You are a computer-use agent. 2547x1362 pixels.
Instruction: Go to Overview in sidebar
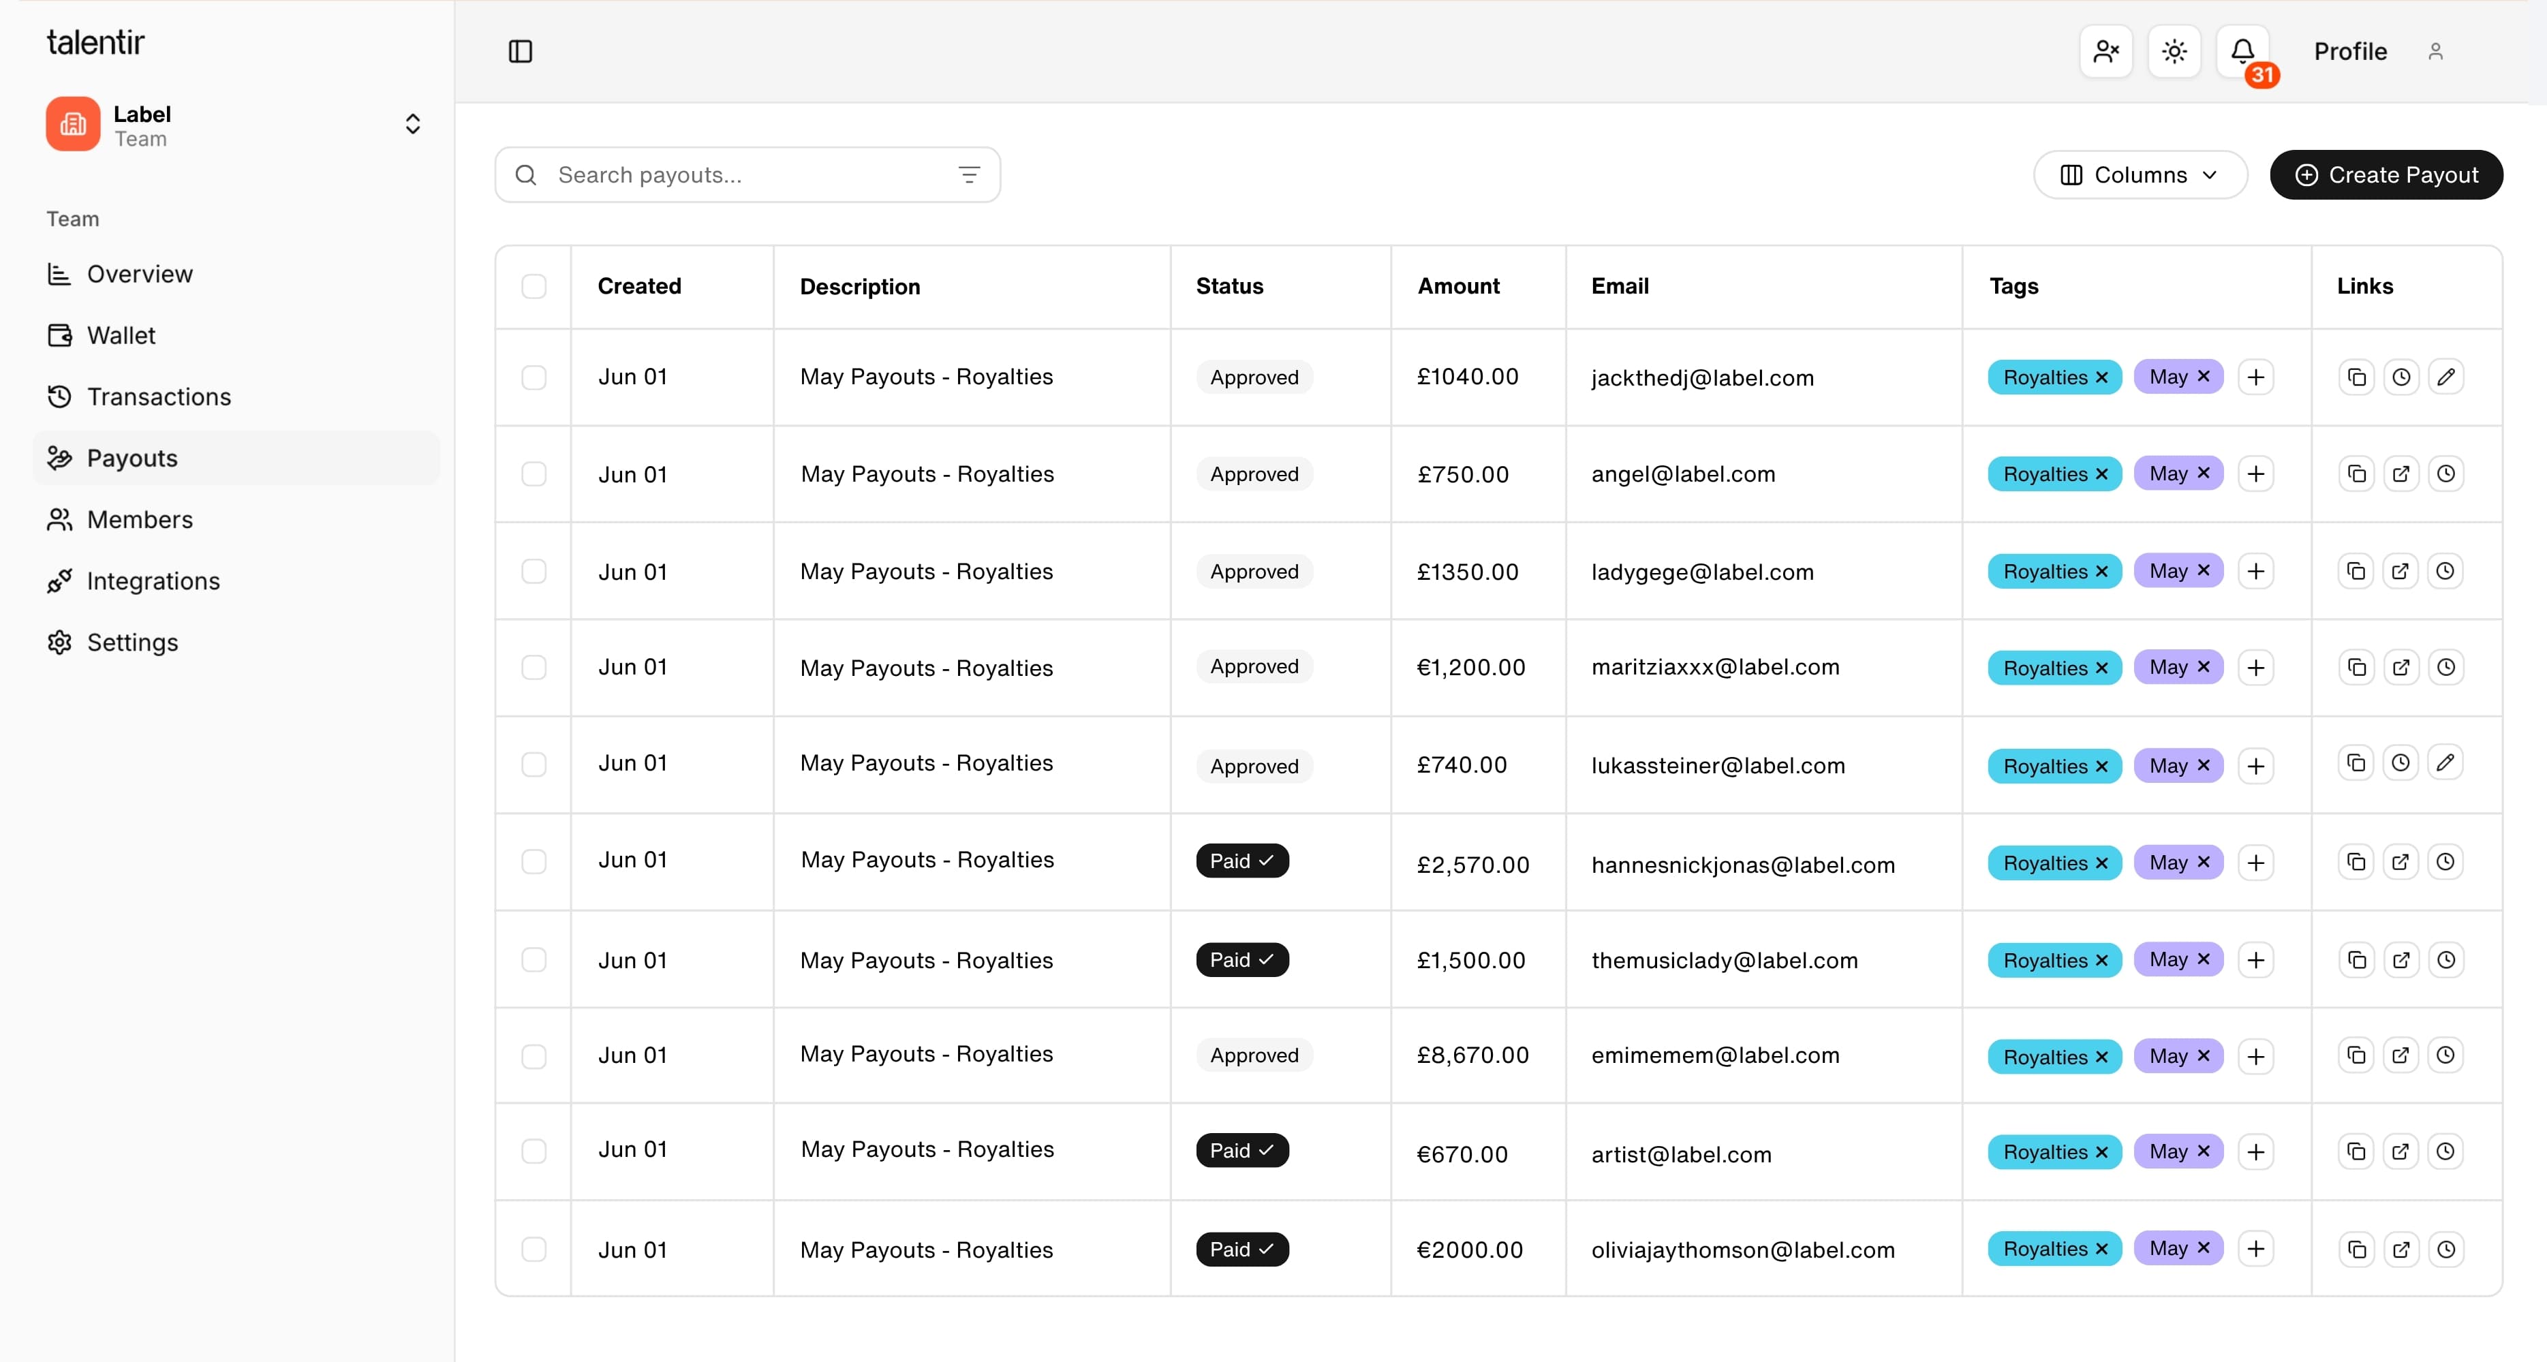point(235,274)
